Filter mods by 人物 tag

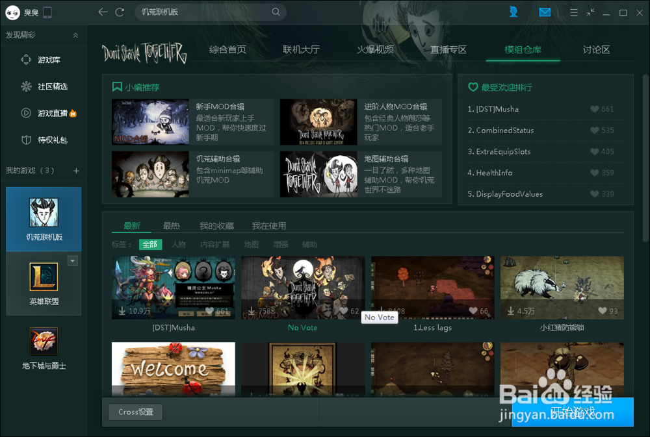[x=179, y=244]
